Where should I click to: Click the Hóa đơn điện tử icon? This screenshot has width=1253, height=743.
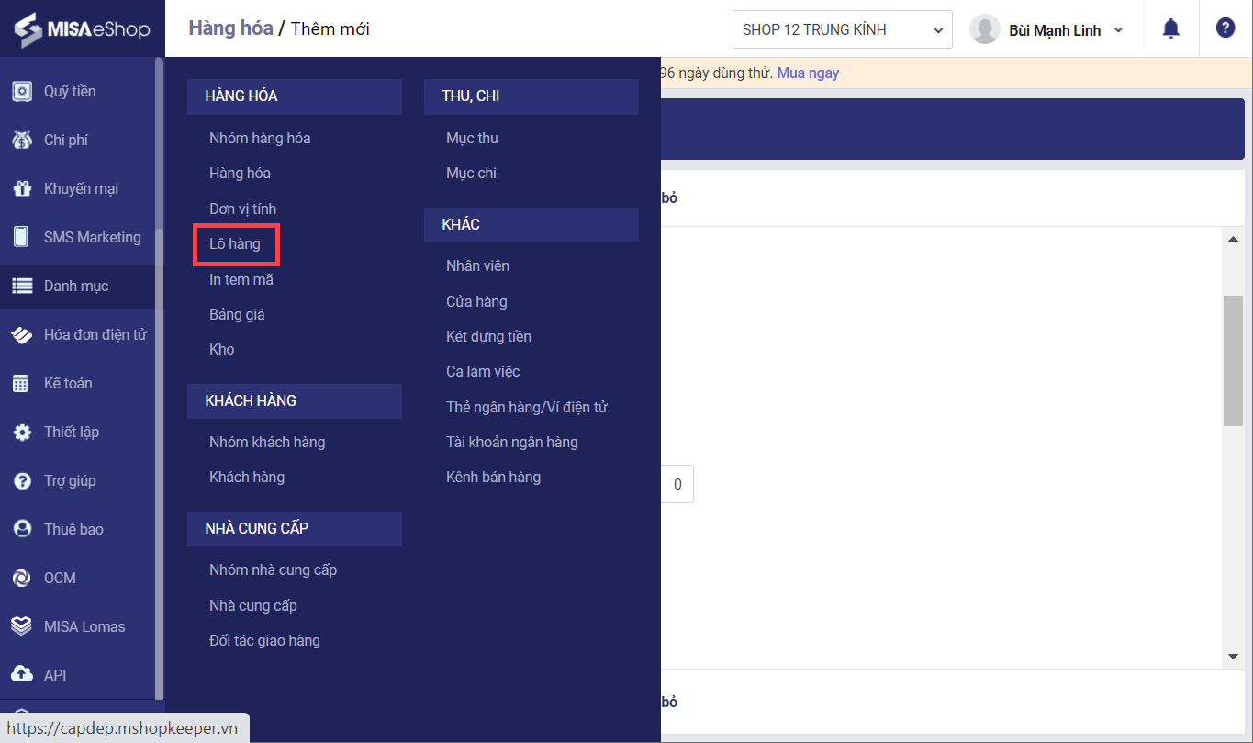[21, 335]
